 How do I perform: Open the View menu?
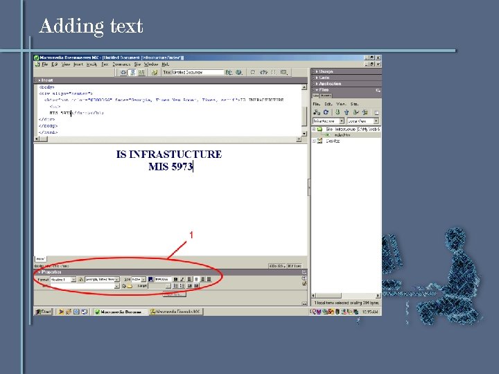point(66,64)
